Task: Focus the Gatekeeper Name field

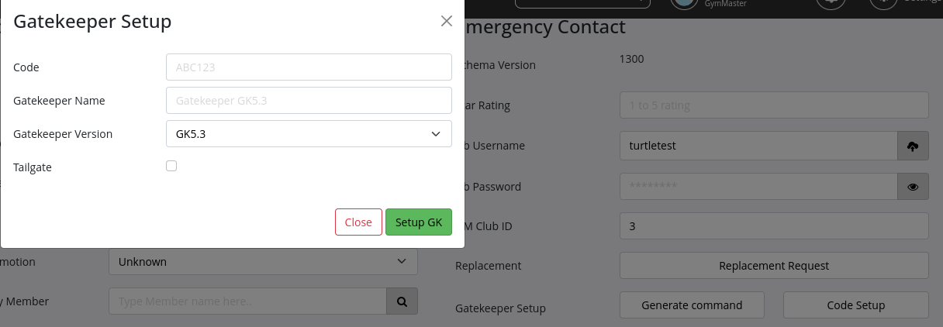Action: click(309, 100)
